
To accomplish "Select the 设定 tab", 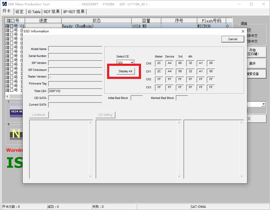I will point(19,12).
